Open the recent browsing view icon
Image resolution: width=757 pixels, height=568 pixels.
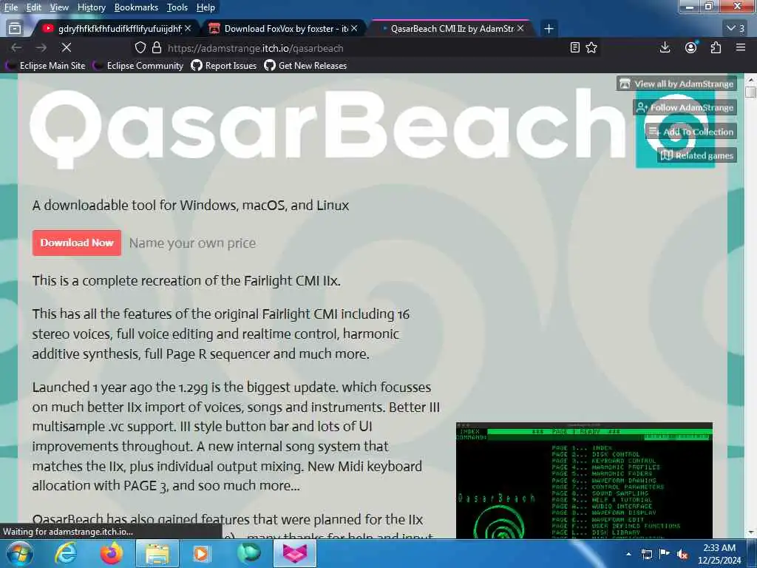[15, 29]
